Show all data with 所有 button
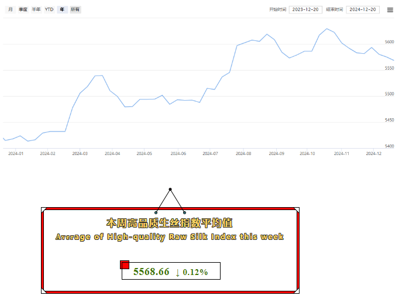The image size is (399, 299). point(75,10)
